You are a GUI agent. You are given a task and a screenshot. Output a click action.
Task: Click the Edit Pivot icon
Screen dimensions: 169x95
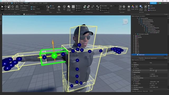pos(48,8)
